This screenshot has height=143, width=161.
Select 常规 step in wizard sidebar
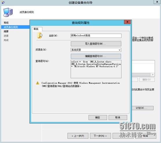[6, 23]
